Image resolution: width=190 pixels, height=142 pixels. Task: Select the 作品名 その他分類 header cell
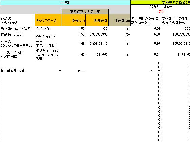(17, 20)
